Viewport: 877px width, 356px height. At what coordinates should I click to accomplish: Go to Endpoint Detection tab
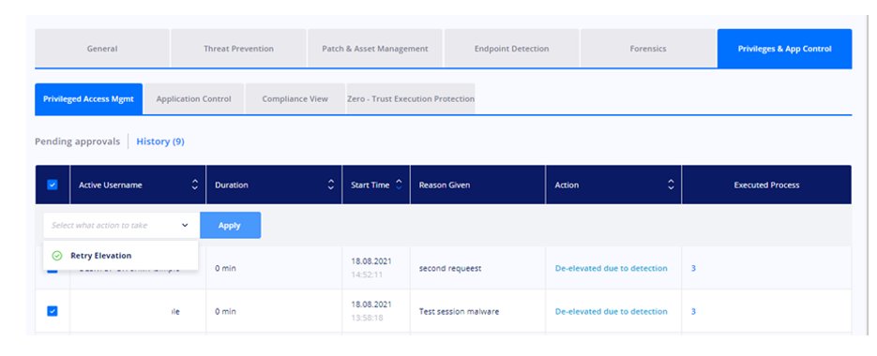tap(511, 49)
